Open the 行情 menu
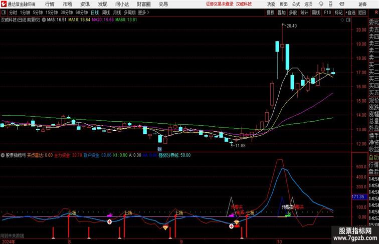 50,4
